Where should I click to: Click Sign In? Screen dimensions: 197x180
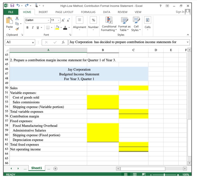click(180, 12)
